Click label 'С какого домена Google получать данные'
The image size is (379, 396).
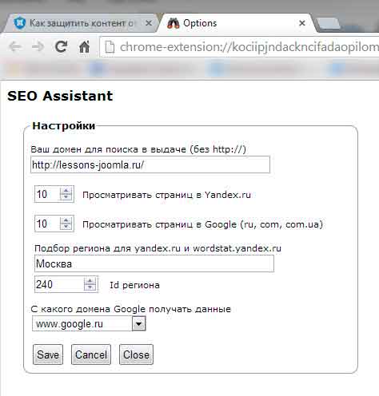coord(131,309)
